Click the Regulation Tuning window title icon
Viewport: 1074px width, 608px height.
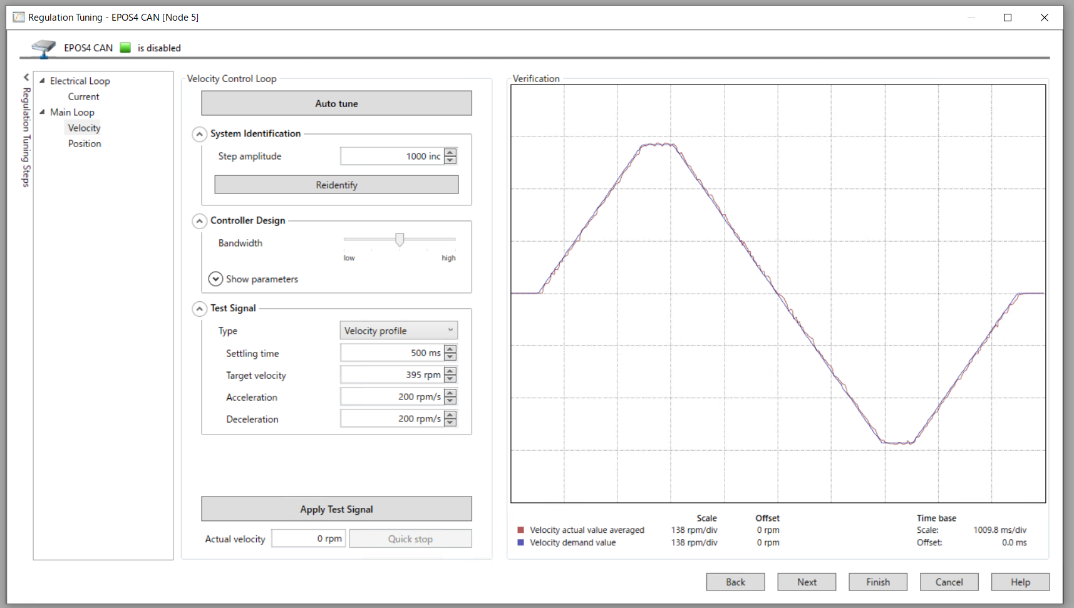(x=19, y=17)
